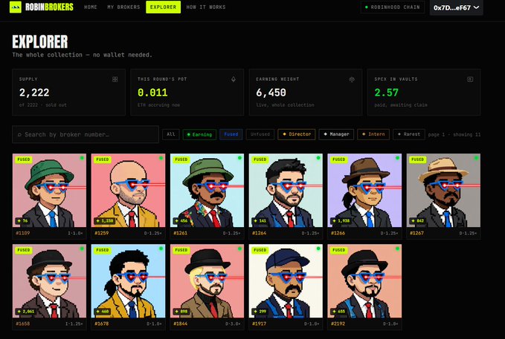Click the 898 points badge on #1844
The height and width of the screenshot is (339, 505).
(x=181, y=312)
